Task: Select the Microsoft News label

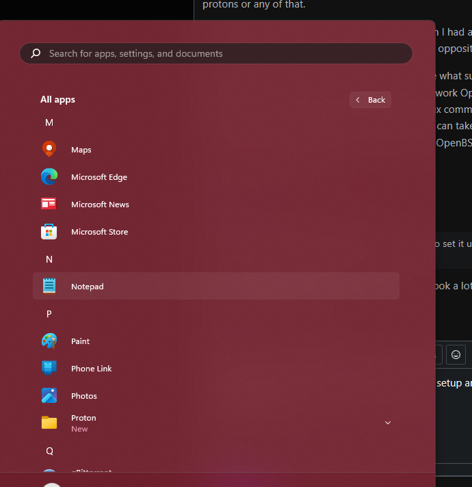Action: [100, 205]
